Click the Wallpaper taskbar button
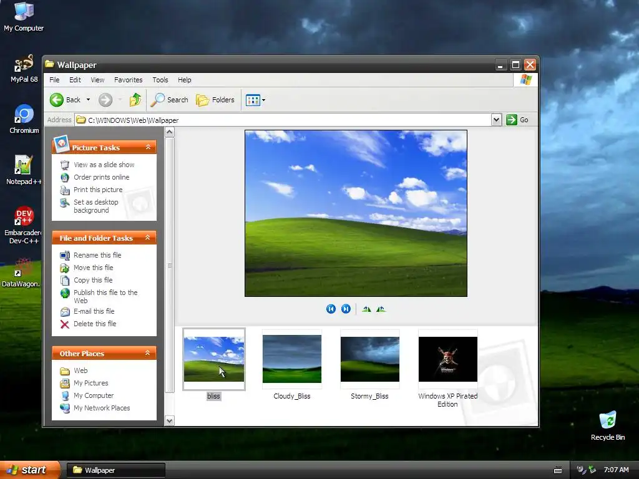The image size is (639, 479). point(115,470)
